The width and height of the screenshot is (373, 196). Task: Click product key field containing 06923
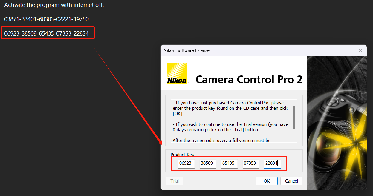click(x=186, y=163)
